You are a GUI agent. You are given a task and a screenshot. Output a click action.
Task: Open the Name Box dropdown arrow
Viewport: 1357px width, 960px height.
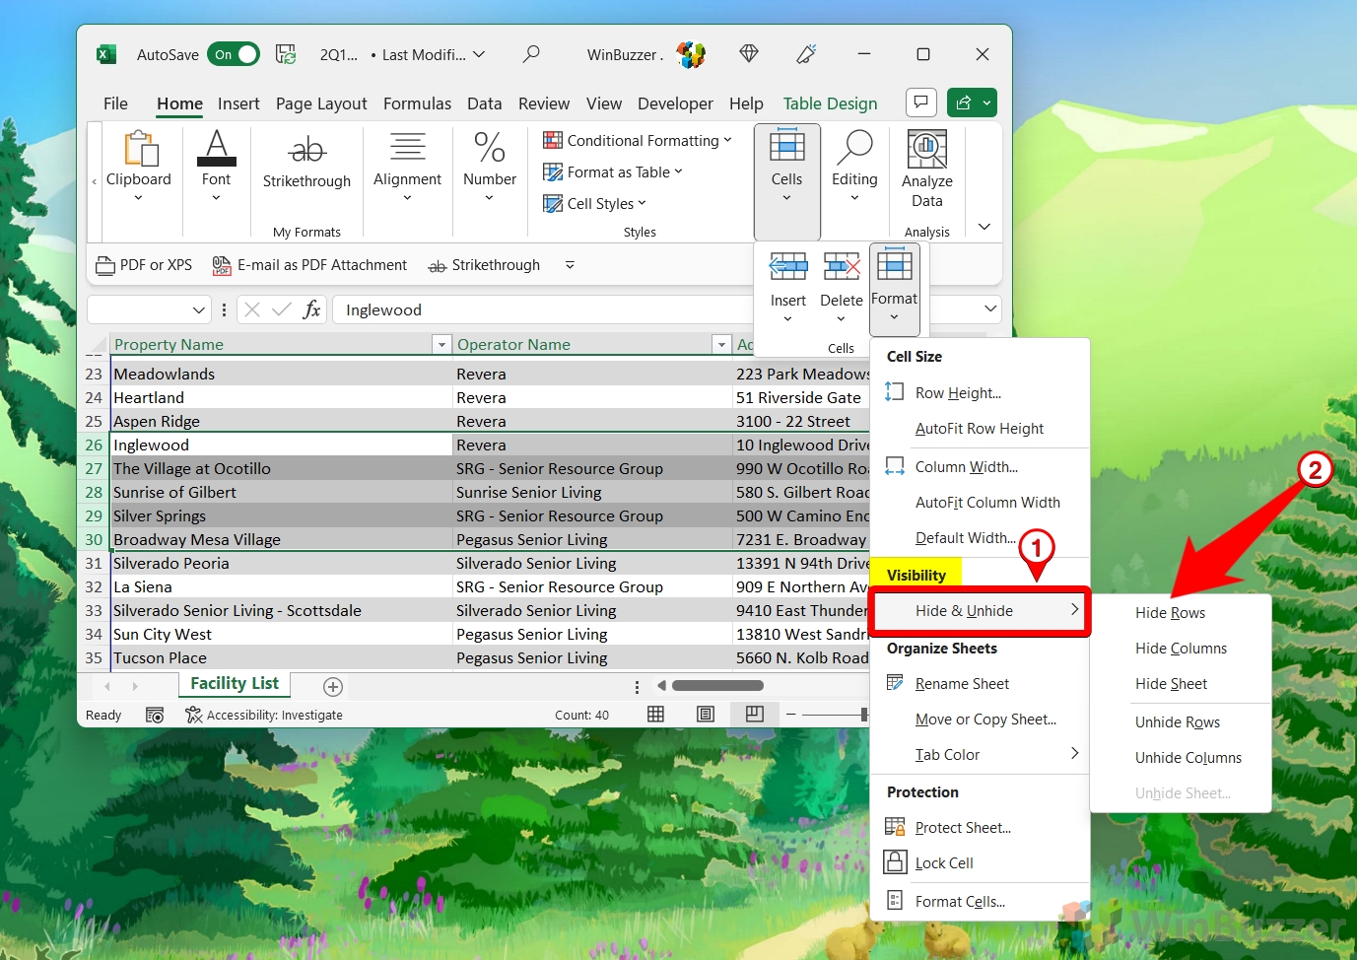pos(198,310)
